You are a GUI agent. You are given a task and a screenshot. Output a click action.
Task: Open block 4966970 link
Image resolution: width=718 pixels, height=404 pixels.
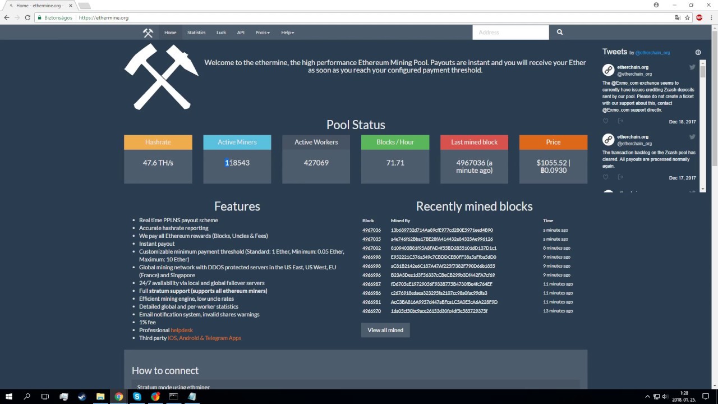pos(371,311)
